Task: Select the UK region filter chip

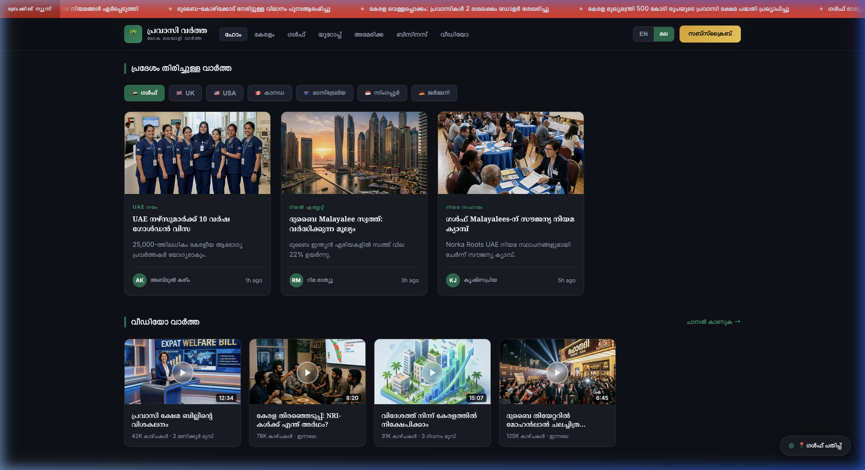Action: (x=185, y=93)
